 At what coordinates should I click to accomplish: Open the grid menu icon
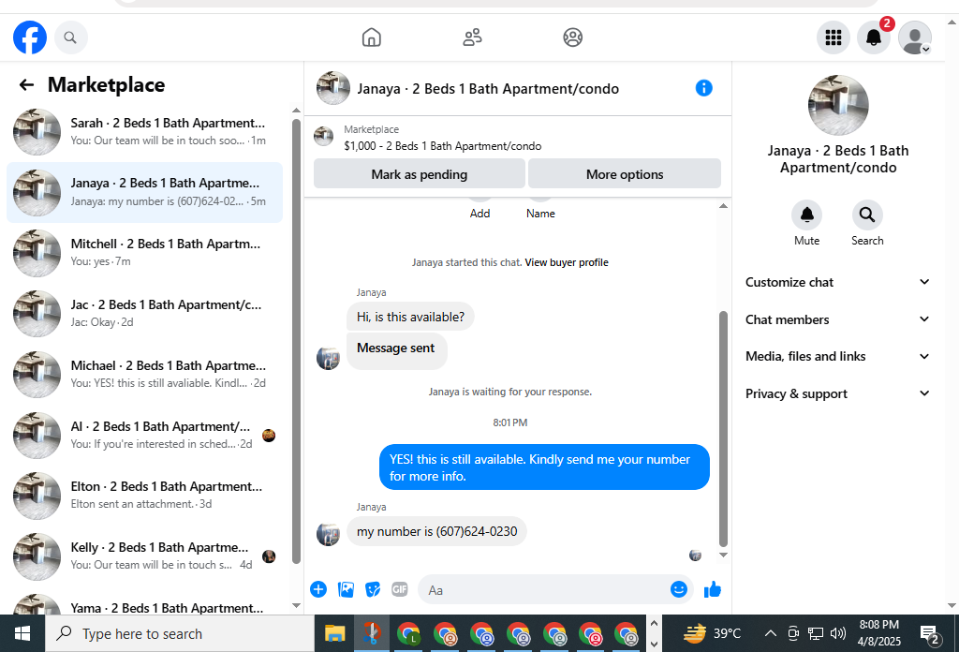tap(833, 37)
